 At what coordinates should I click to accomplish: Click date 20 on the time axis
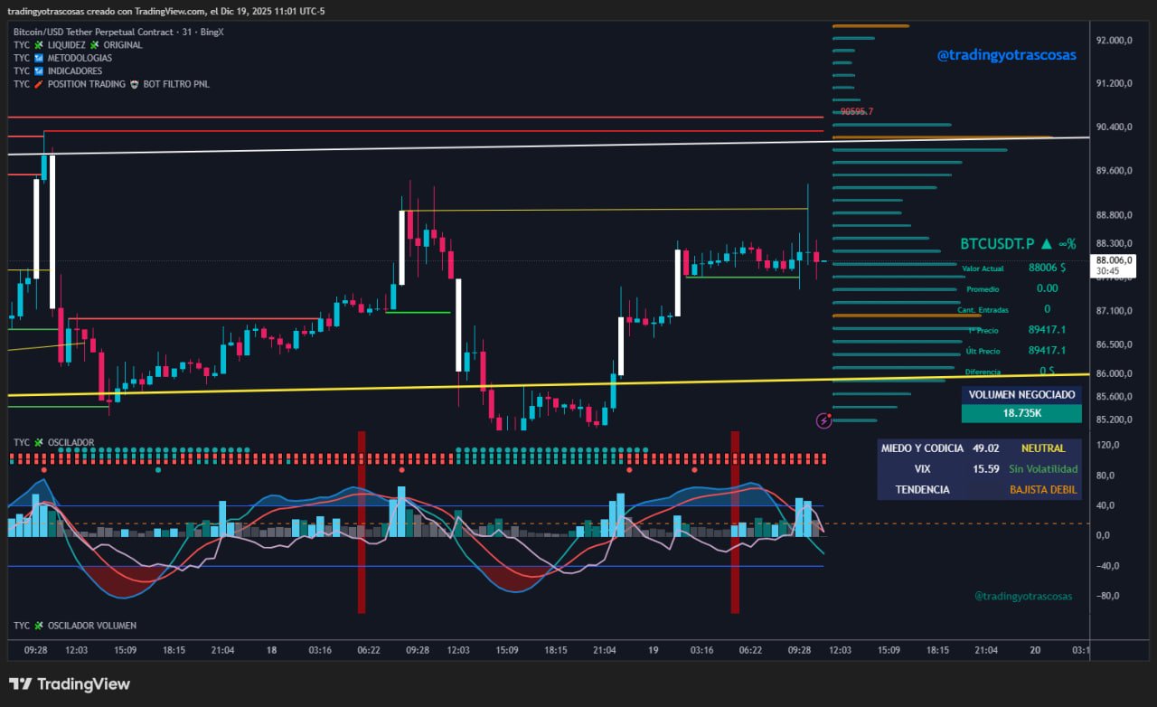(1035, 650)
